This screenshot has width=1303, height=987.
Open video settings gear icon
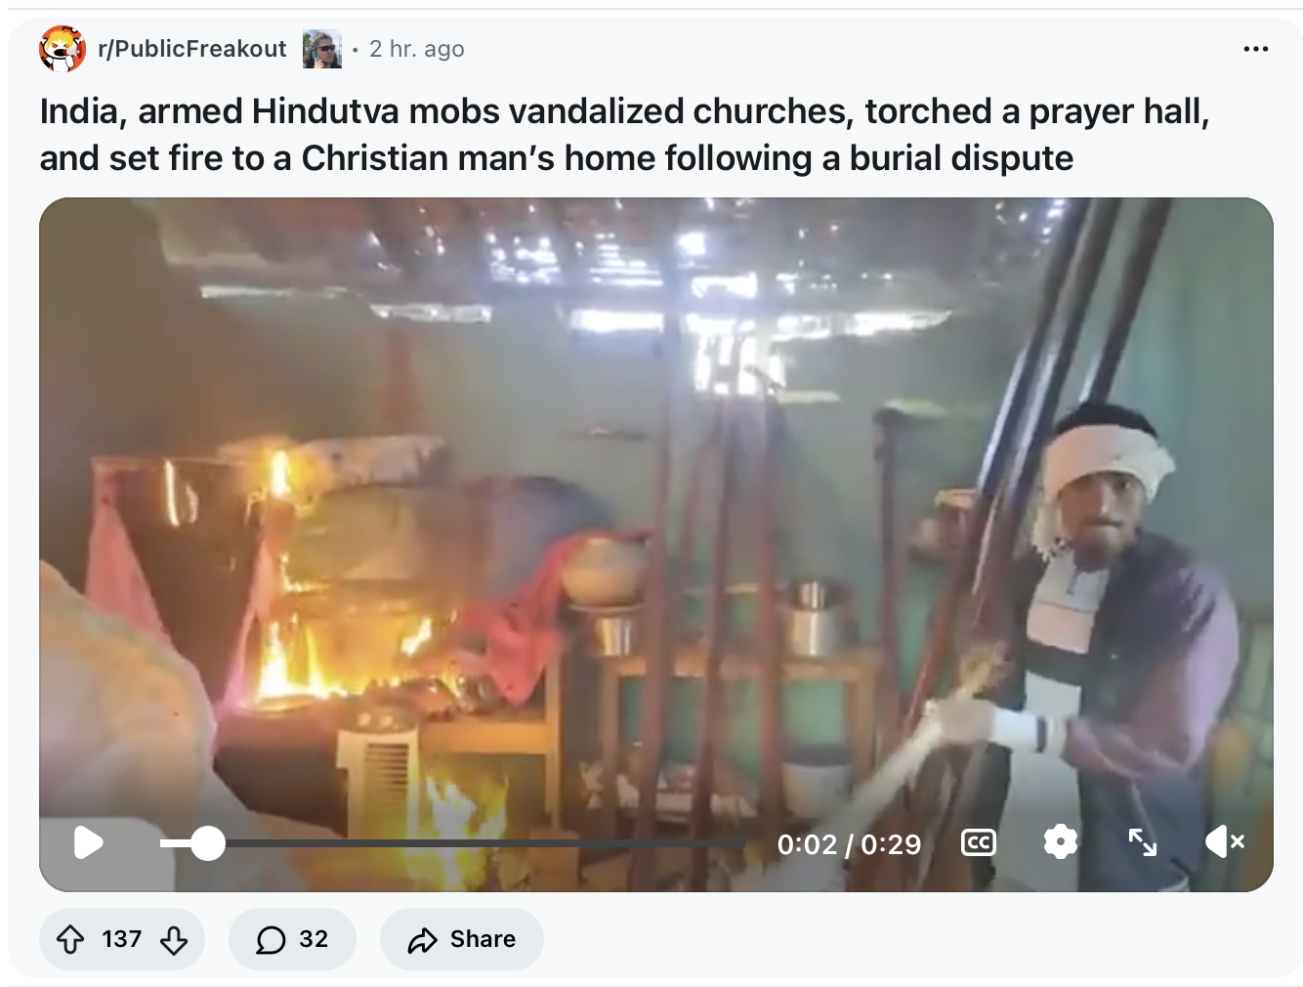[1061, 841]
